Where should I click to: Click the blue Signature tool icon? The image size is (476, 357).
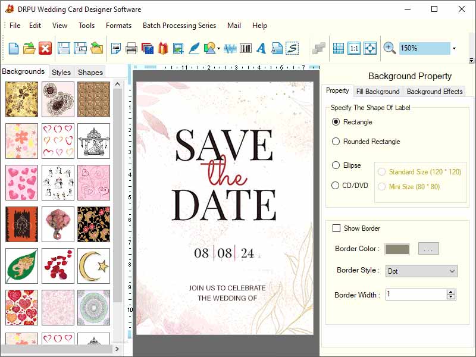pyautogui.click(x=293, y=48)
